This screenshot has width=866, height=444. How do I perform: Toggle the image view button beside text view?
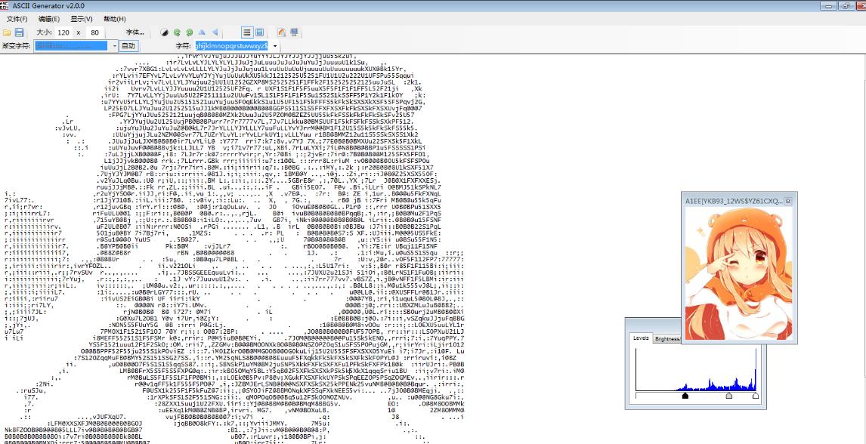[x=259, y=33]
